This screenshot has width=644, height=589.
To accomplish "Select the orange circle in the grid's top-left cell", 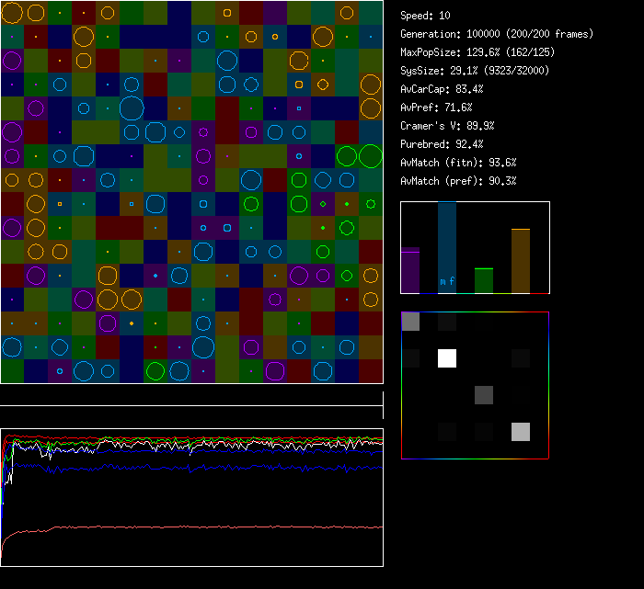I will tap(12, 12).
